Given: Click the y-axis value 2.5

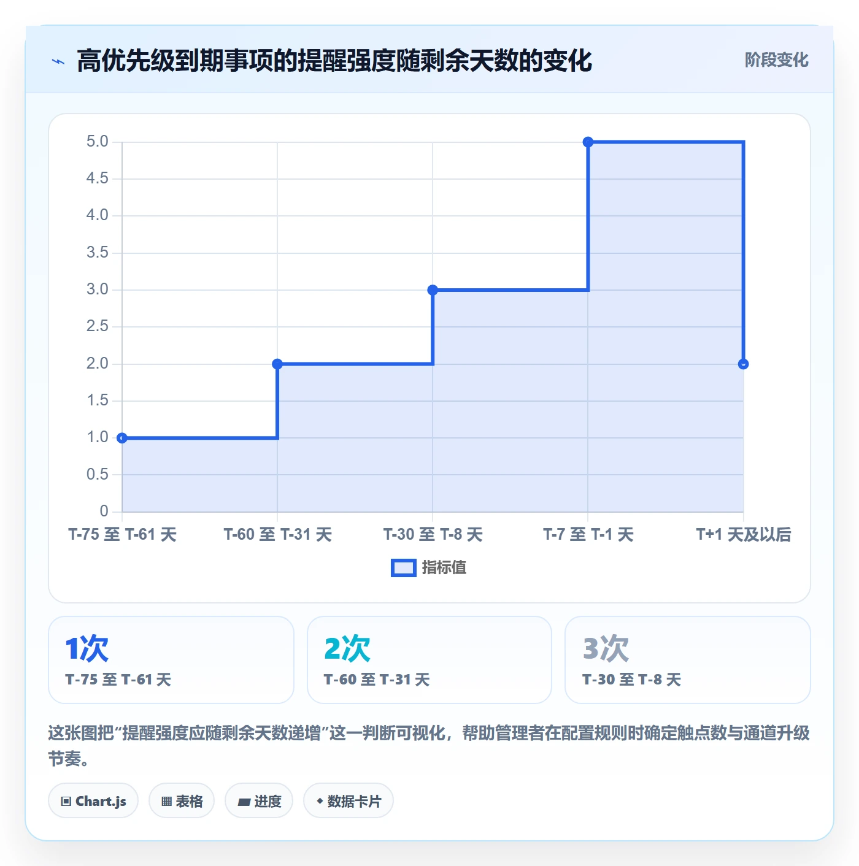Looking at the screenshot, I should (x=97, y=326).
